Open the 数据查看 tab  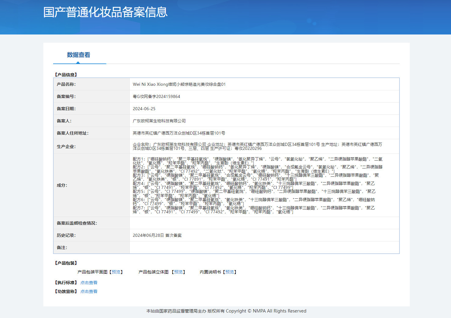(78, 55)
